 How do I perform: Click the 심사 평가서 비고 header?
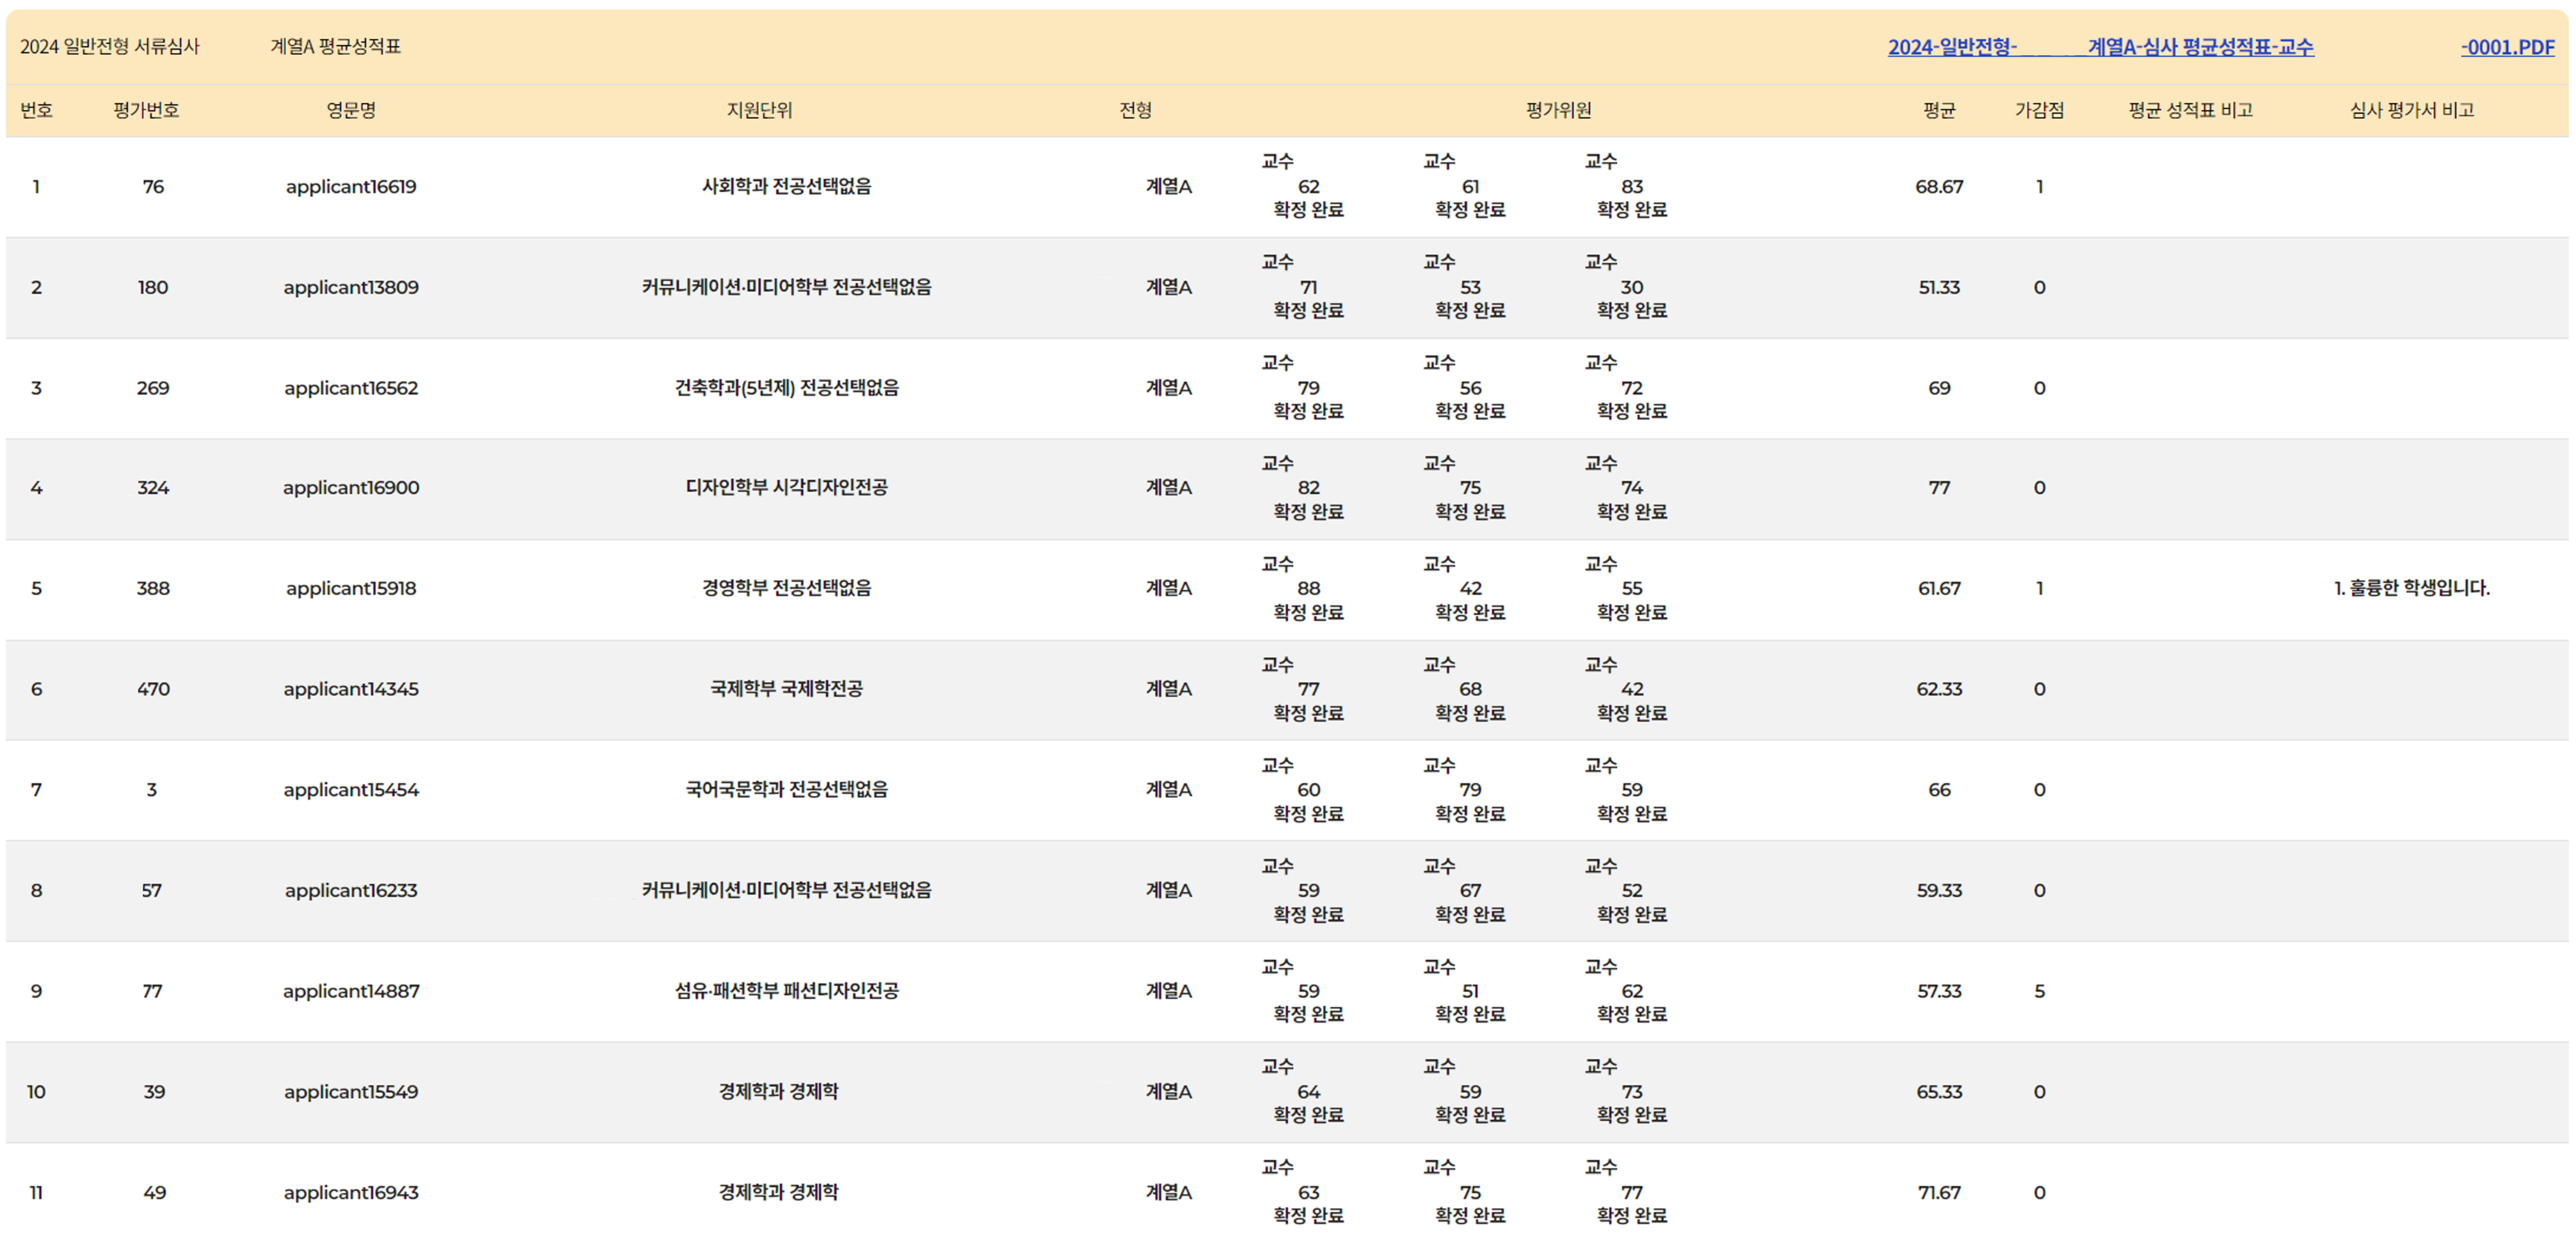tap(2411, 110)
